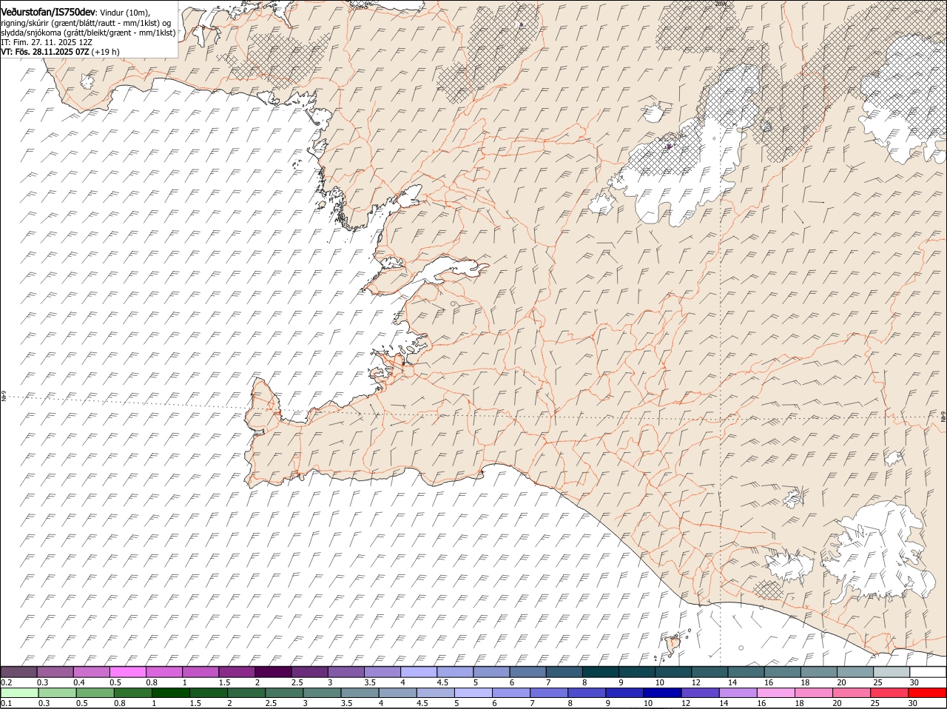Select the rain legend swatch labeled 0.3
The width and height of the screenshot is (947, 709).
click(57, 693)
